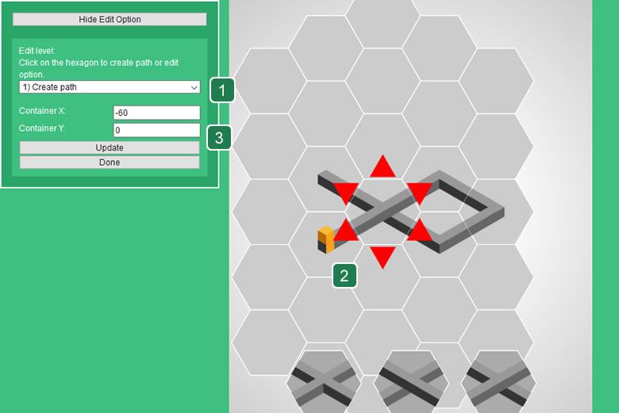Click into the Container Y field
619x413 pixels.
click(156, 130)
